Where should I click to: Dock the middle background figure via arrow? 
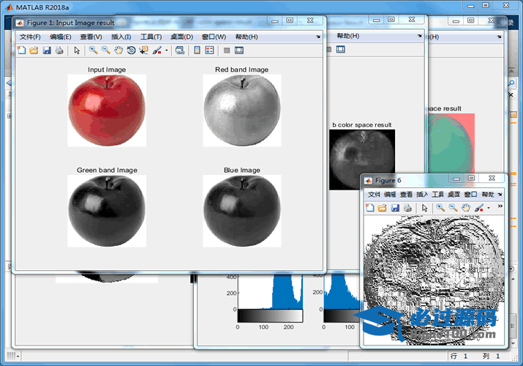coord(420,36)
